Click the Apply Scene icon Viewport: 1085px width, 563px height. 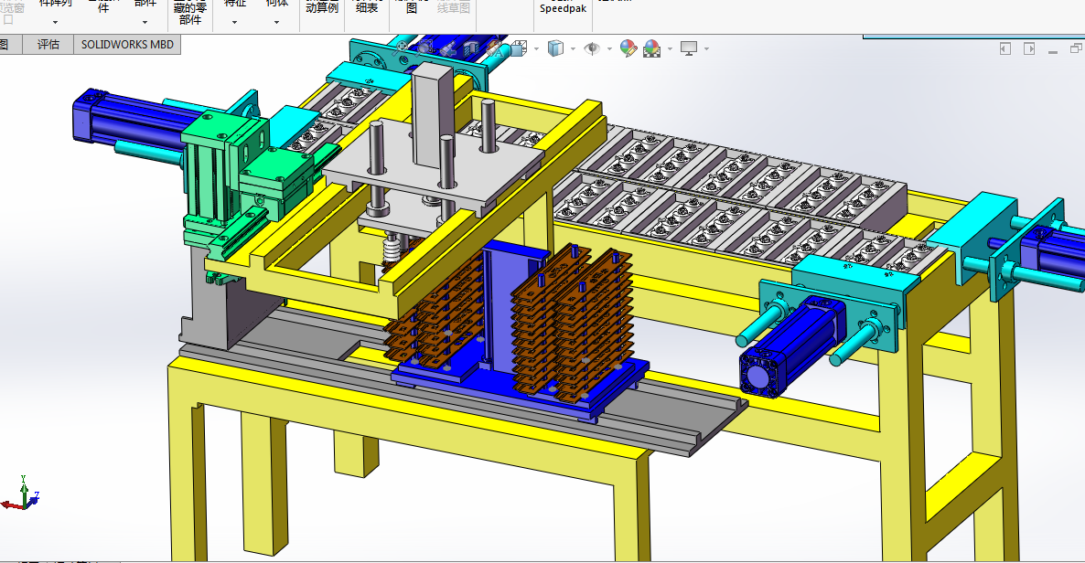[652, 48]
